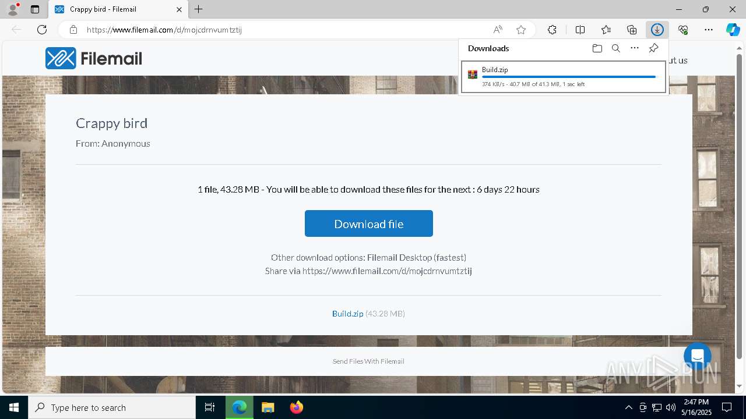Open Firefox from the taskbar
The width and height of the screenshot is (746, 419).
297,407
